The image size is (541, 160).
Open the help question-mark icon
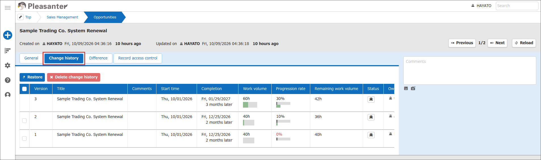[8, 80]
